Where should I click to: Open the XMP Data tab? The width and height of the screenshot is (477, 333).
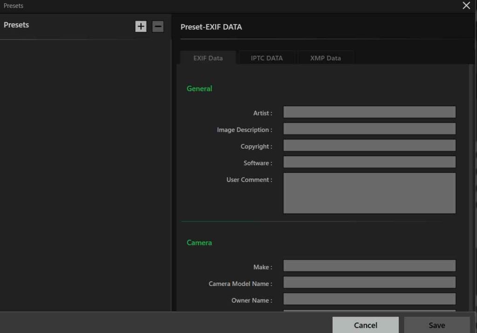pyautogui.click(x=326, y=58)
